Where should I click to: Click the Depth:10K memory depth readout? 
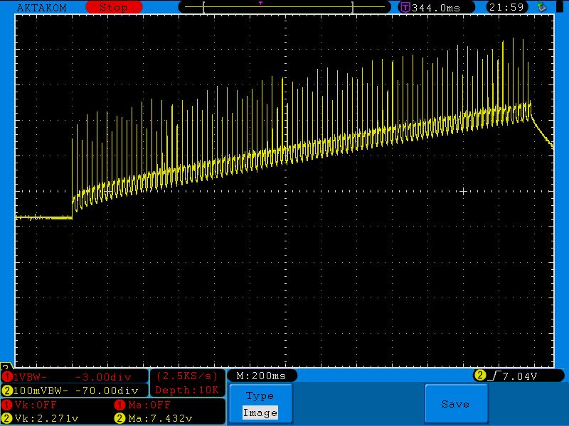pyautogui.click(x=187, y=390)
